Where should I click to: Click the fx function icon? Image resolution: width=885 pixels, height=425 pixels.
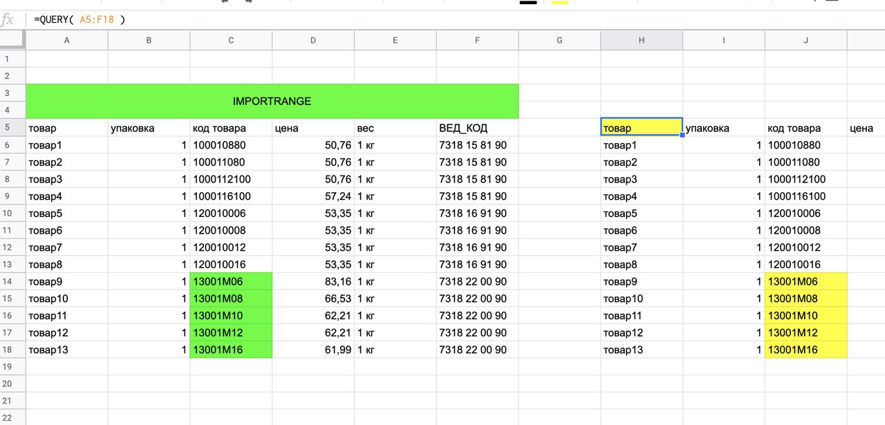coord(8,20)
